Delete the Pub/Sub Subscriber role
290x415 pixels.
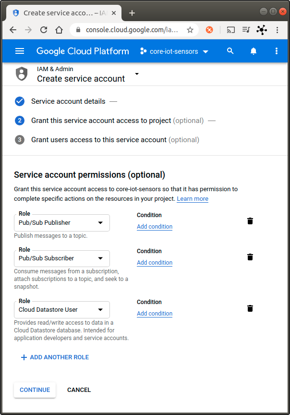point(250,257)
